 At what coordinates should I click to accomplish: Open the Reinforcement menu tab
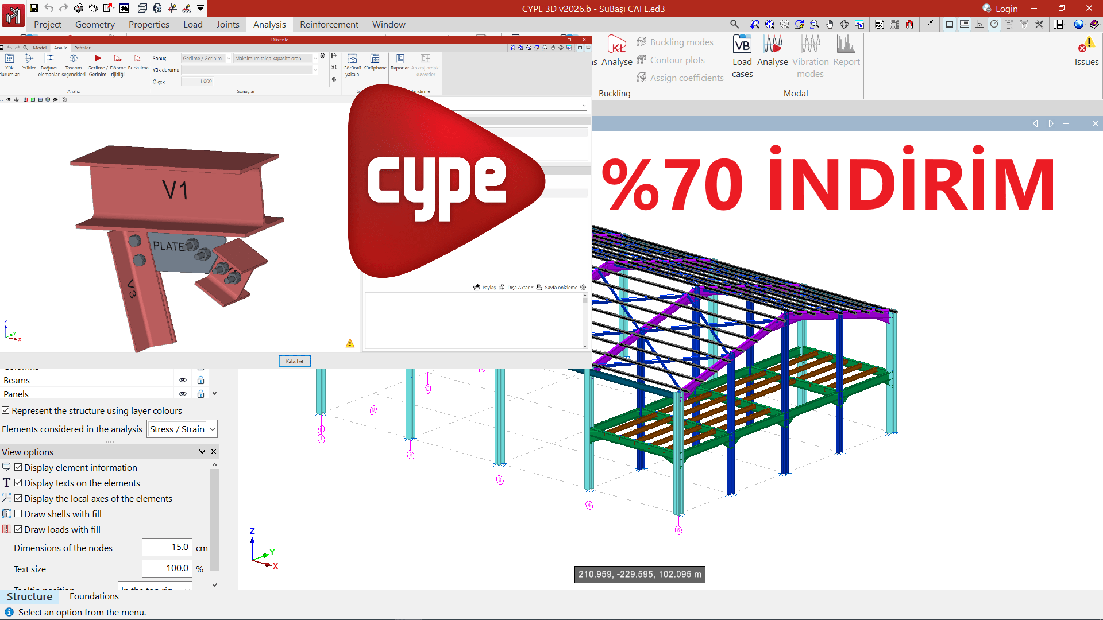(329, 24)
